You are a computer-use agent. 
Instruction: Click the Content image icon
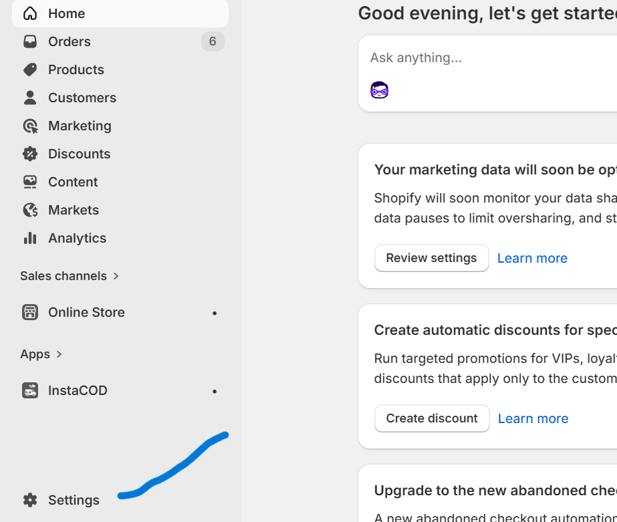pyautogui.click(x=30, y=182)
